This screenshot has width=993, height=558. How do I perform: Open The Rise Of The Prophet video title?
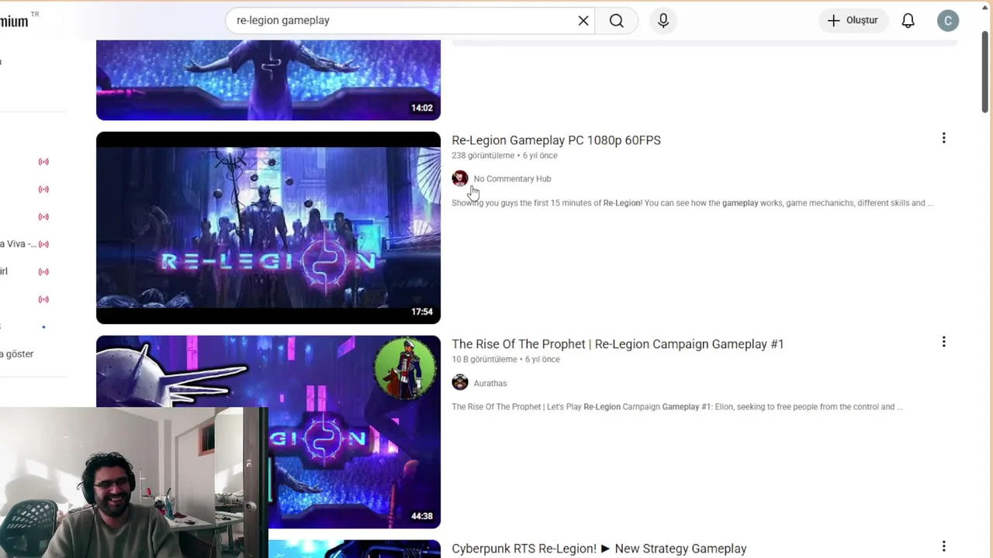pyautogui.click(x=618, y=344)
